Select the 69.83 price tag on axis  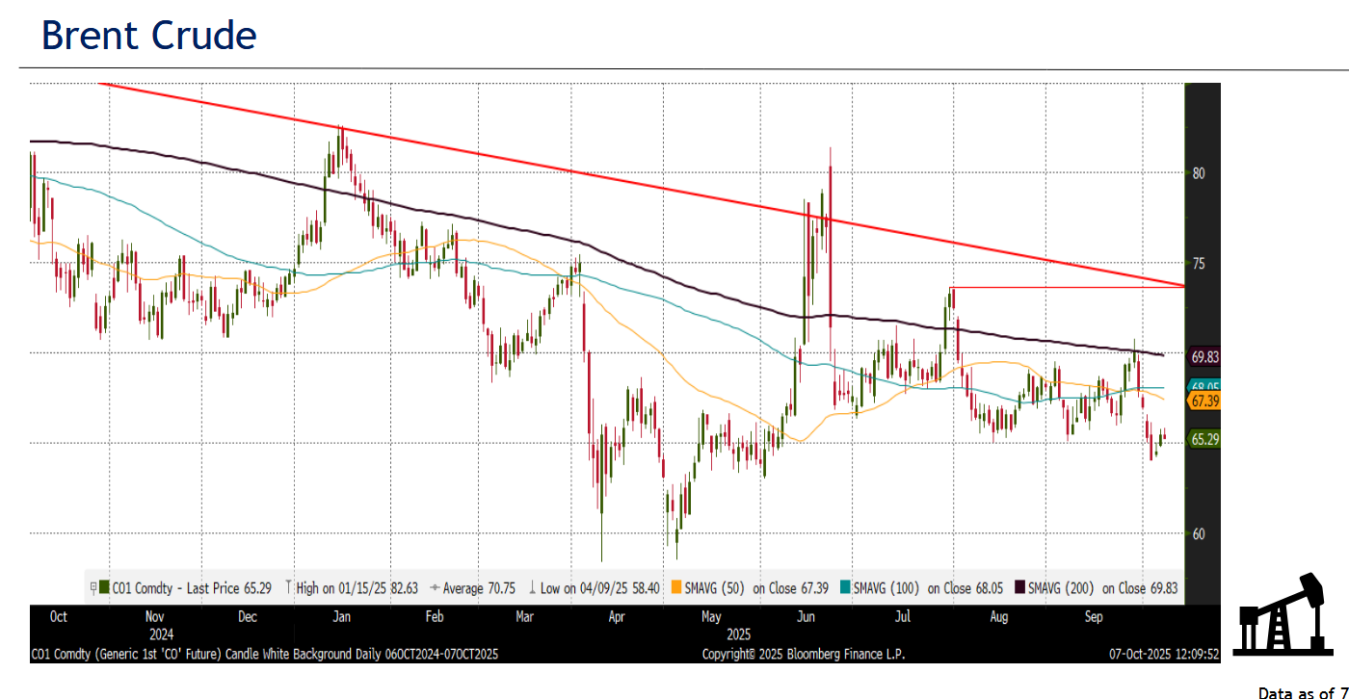[1205, 356]
